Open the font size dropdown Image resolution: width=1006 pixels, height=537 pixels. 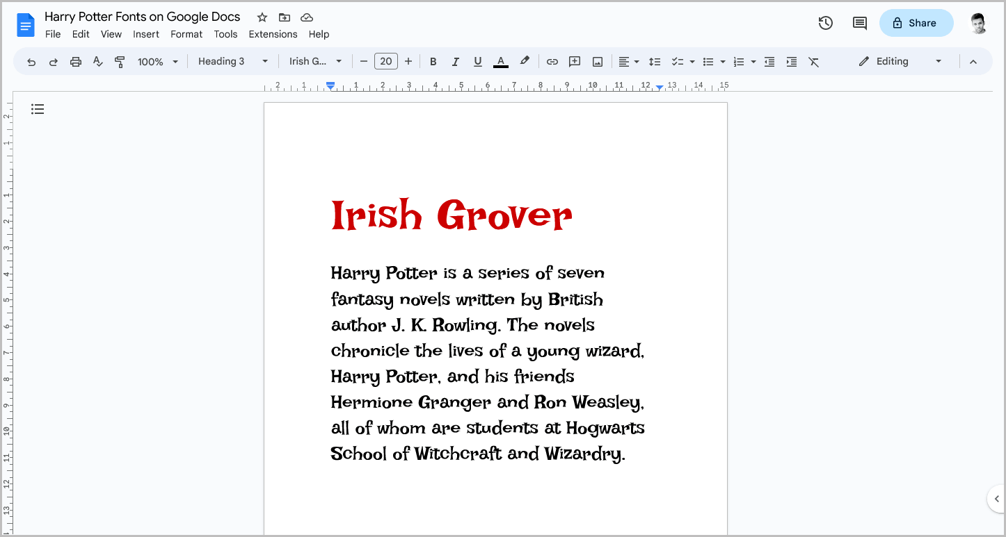pyautogui.click(x=386, y=61)
